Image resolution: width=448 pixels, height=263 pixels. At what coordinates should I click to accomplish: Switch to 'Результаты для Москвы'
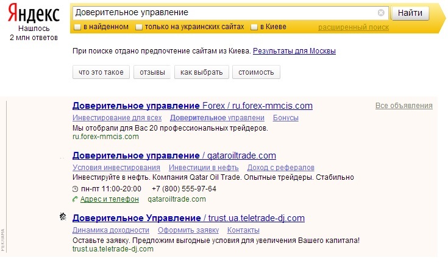click(x=294, y=51)
